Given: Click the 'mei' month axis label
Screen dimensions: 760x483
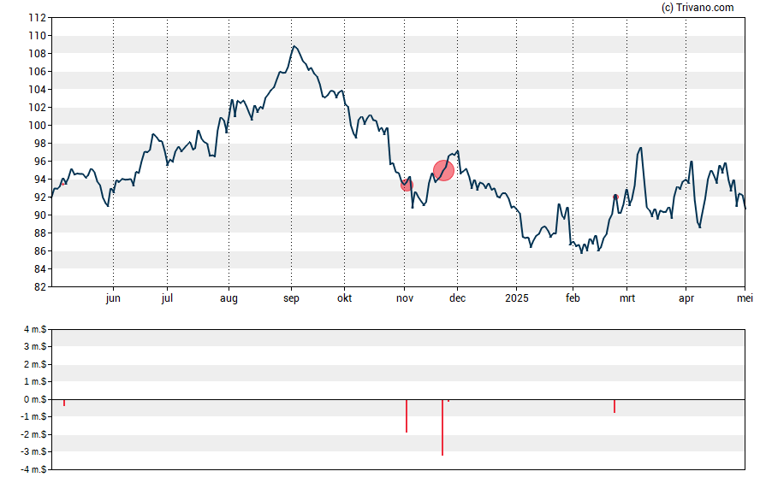Looking at the screenshot, I should point(745,298).
